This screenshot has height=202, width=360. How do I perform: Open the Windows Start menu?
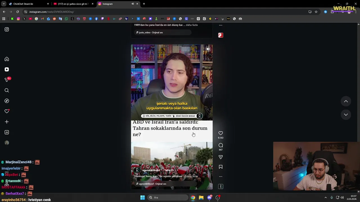tap(143, 198)
